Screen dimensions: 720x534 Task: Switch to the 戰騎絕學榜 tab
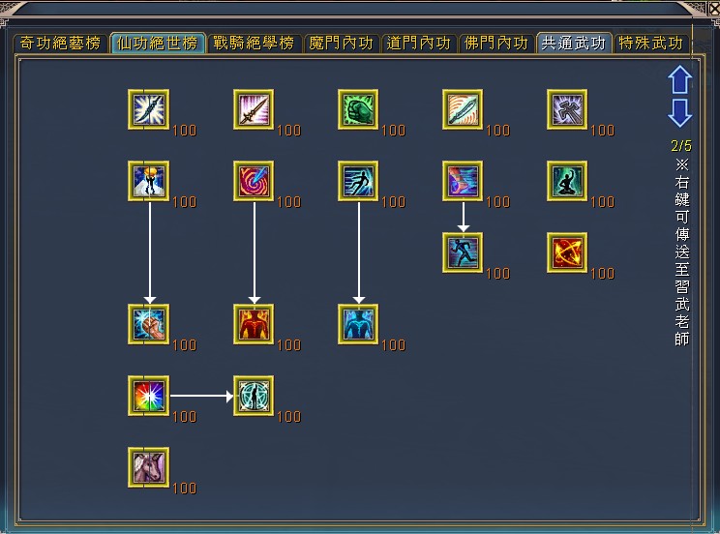click(x=254, y=44)
